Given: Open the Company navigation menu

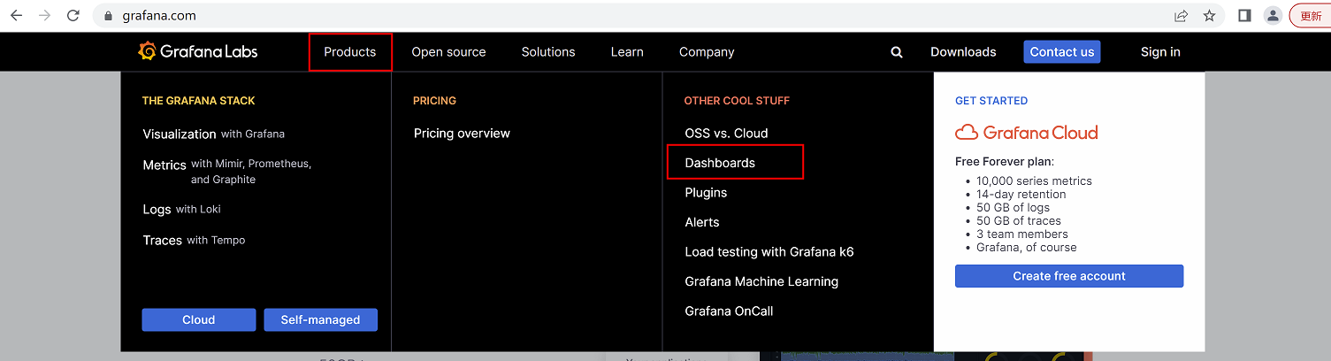Looking at the screenshot, I should tap(707, 52).
